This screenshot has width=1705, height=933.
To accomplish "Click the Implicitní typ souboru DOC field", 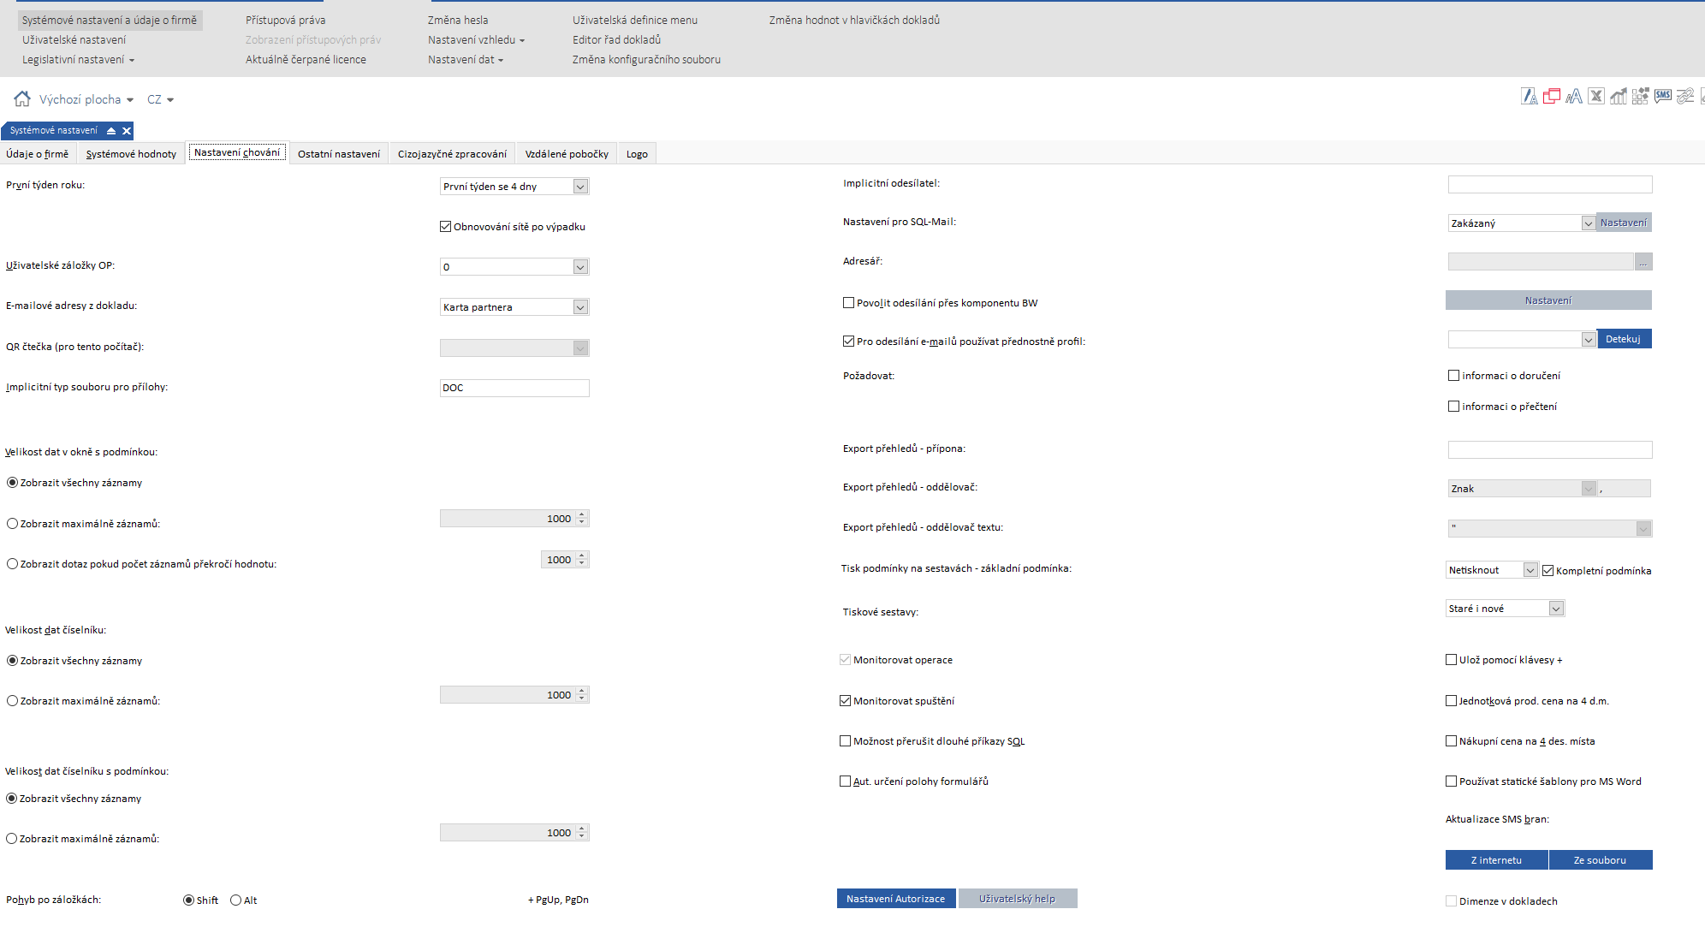I will pos(514,388).
